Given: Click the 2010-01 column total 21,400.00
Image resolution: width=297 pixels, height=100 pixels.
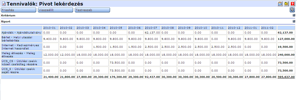Looking at the screenshot, I should [51, 77].
